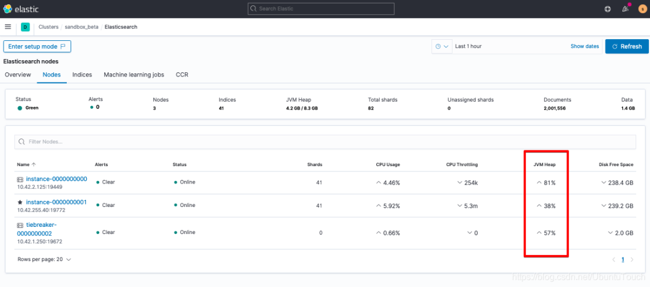Click the 238.4 GB disk value
650x287 pixels.
[621, 182]
